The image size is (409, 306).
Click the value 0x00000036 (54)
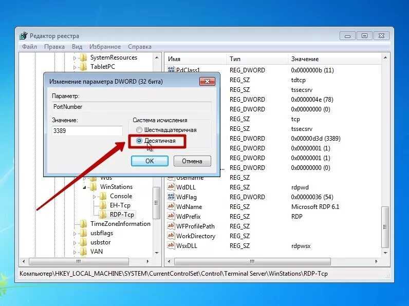pyautogui.click(x=312, y=197)
